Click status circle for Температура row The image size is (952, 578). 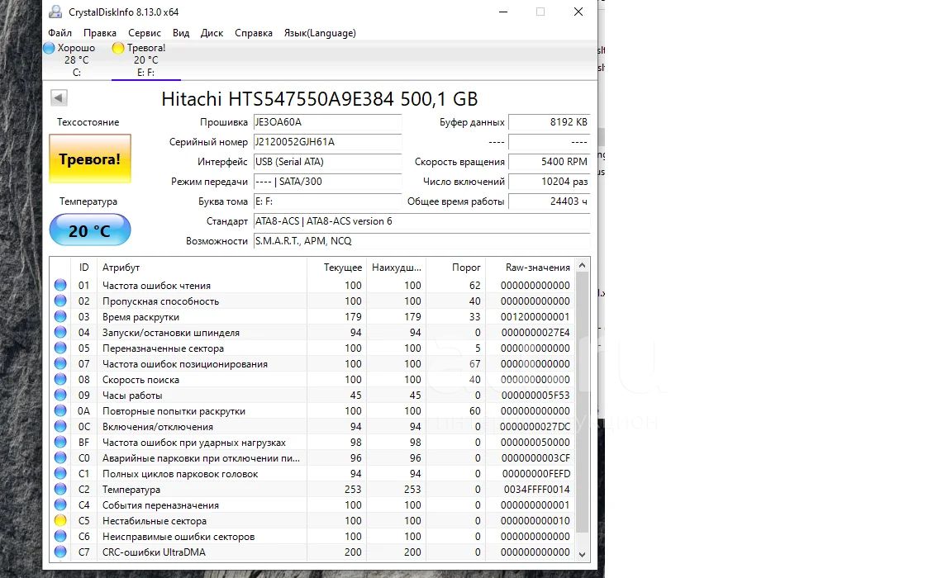60,490
